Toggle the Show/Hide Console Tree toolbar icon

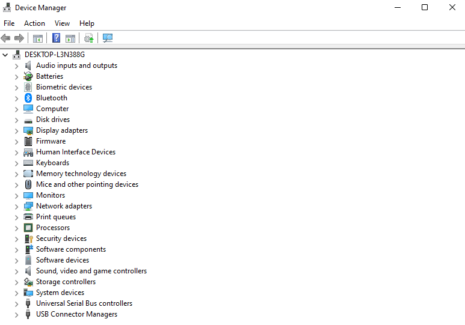[x=38, y=38]
